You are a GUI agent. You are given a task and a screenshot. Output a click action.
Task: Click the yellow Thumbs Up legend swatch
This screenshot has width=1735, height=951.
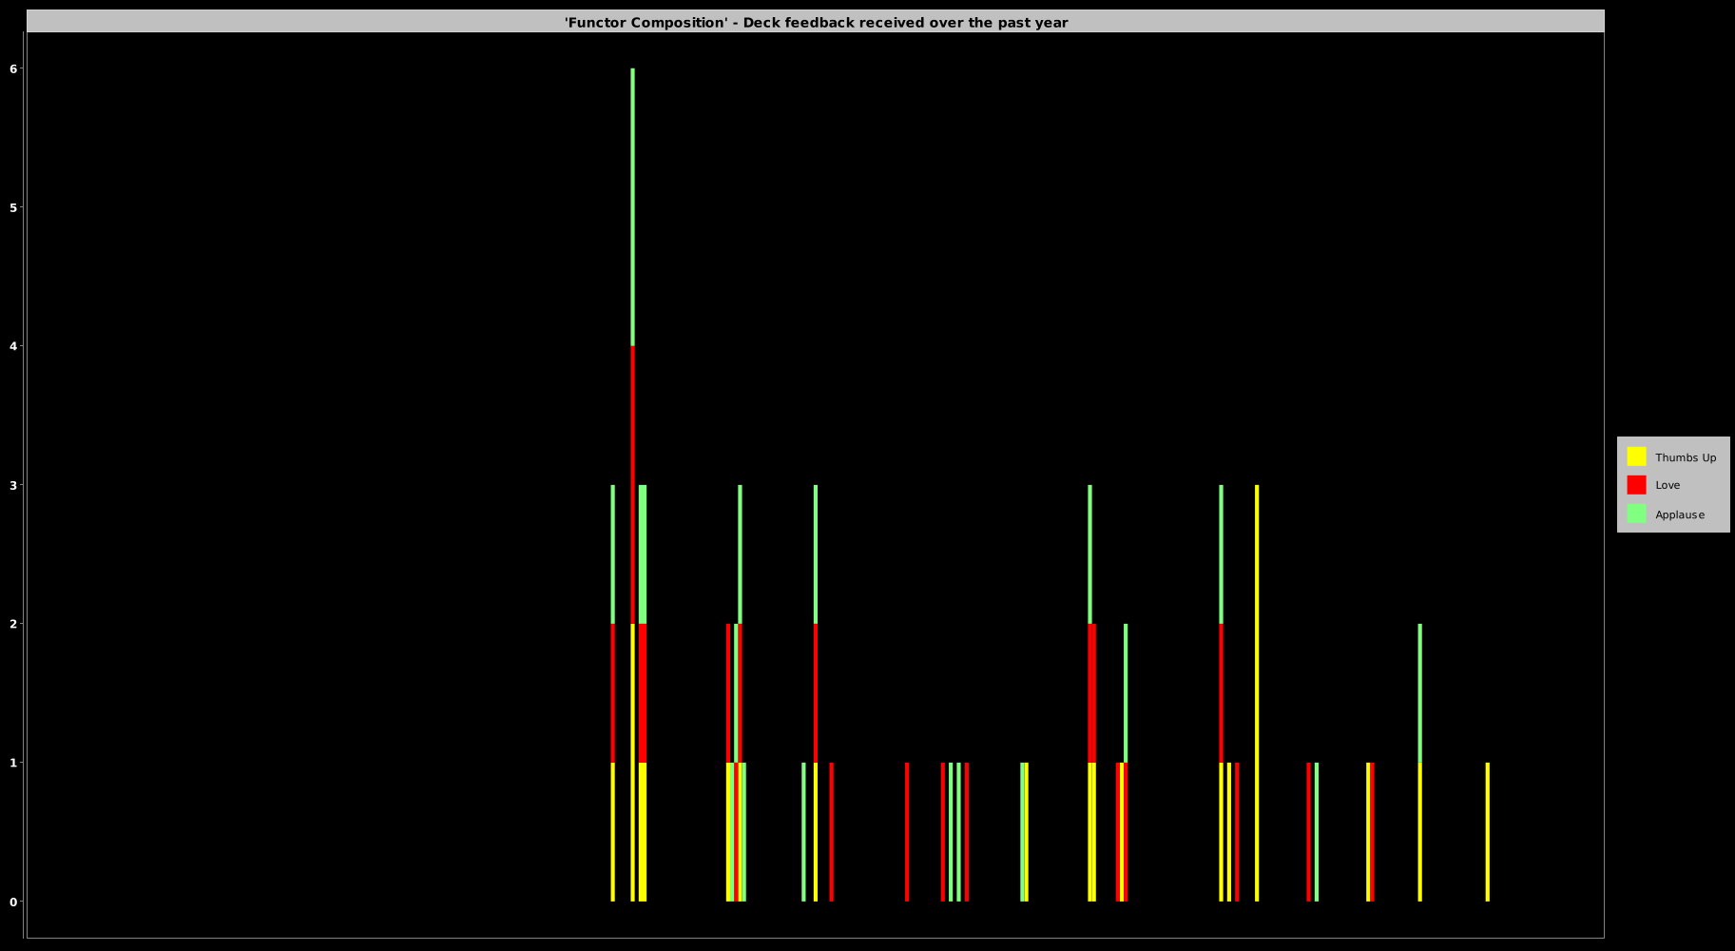click(1636, 456)
